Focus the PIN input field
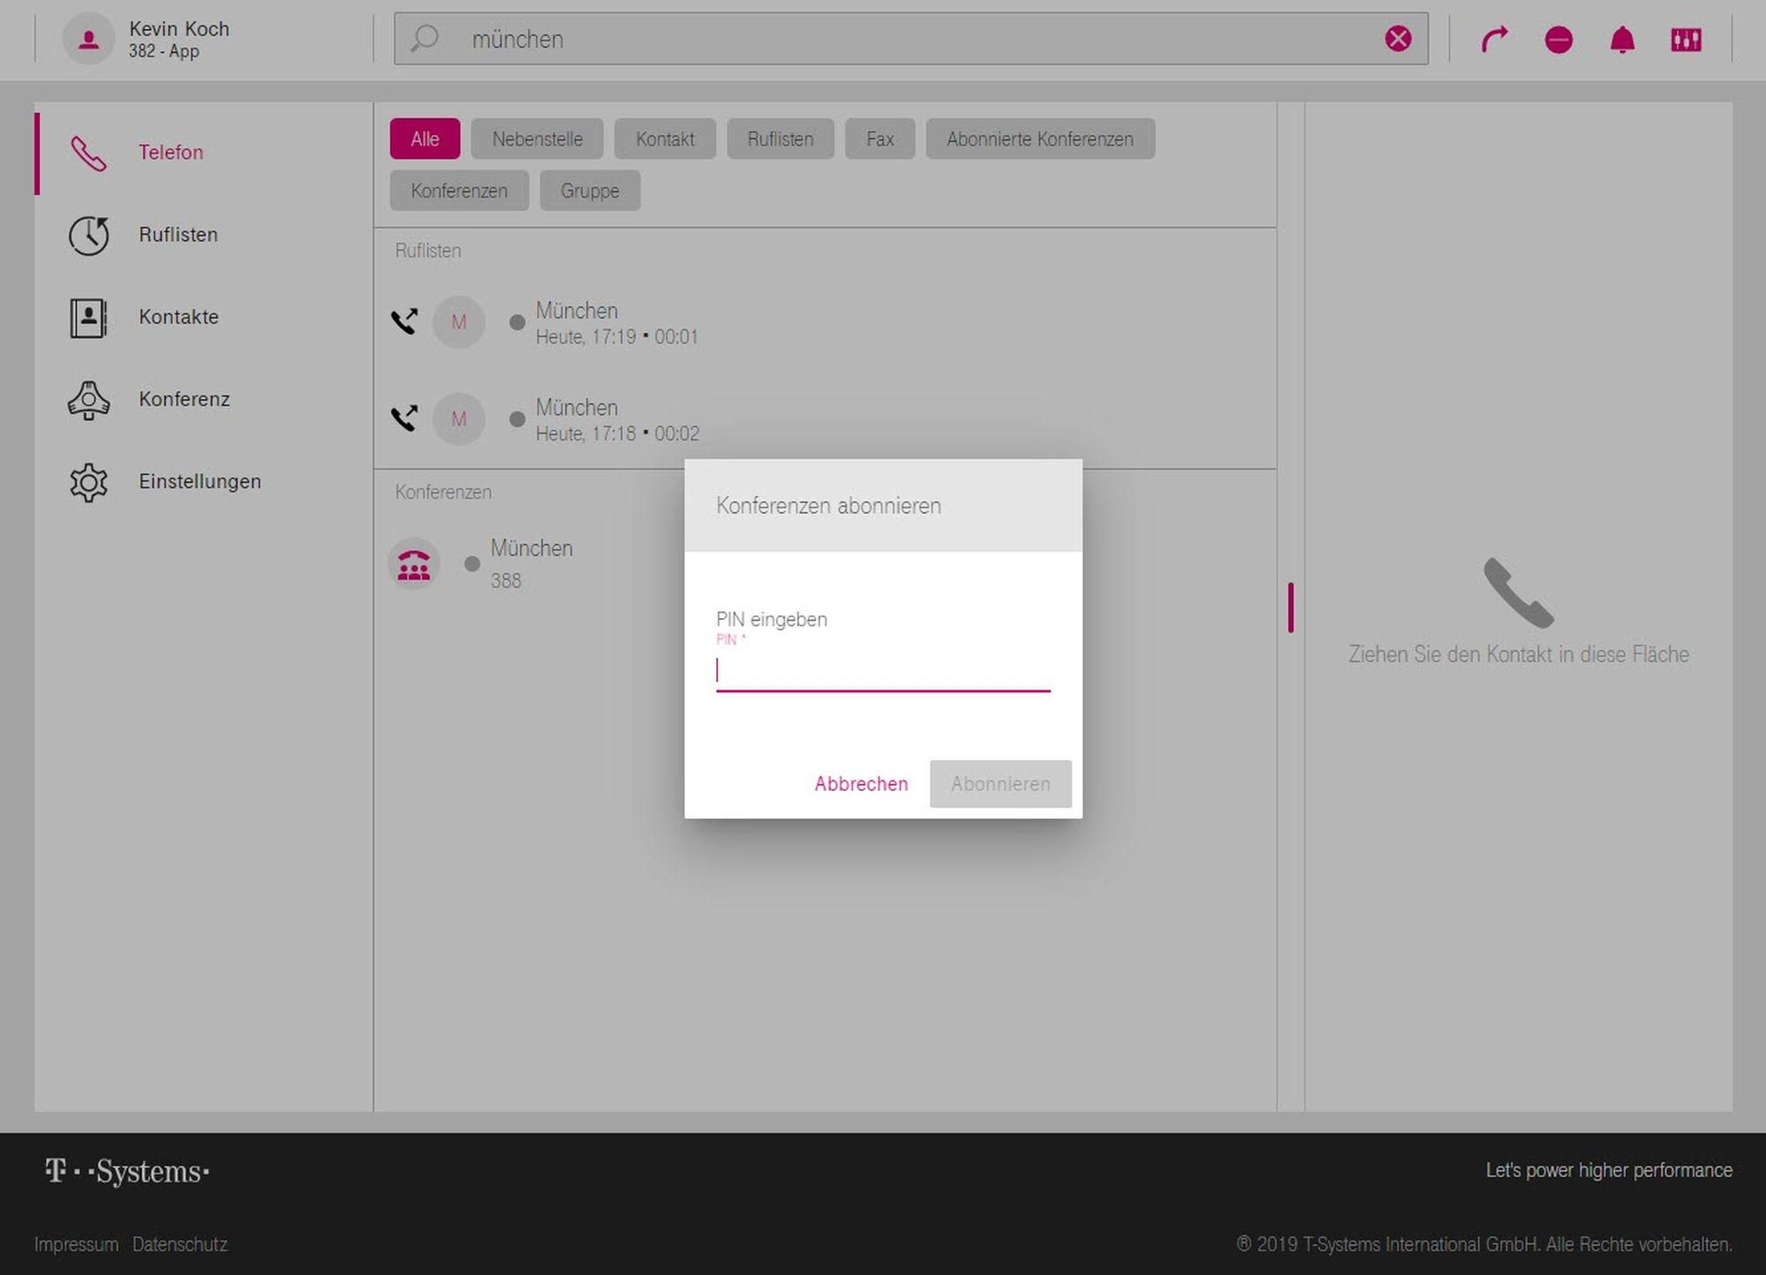 click(882, 672)
